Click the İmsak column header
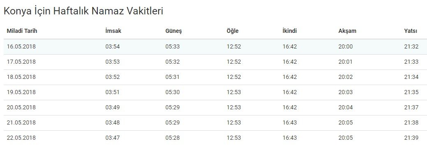The width and height of the screenshot is (427, 150). [113, 31]
